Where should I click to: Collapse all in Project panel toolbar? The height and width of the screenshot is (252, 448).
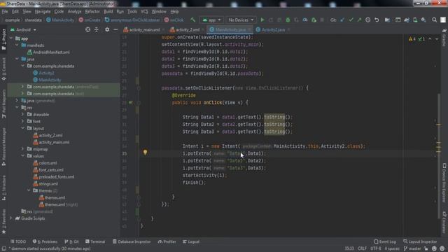97,29
